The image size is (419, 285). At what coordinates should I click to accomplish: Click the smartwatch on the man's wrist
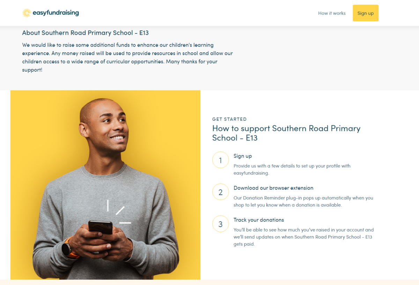[x=67, y=248]
